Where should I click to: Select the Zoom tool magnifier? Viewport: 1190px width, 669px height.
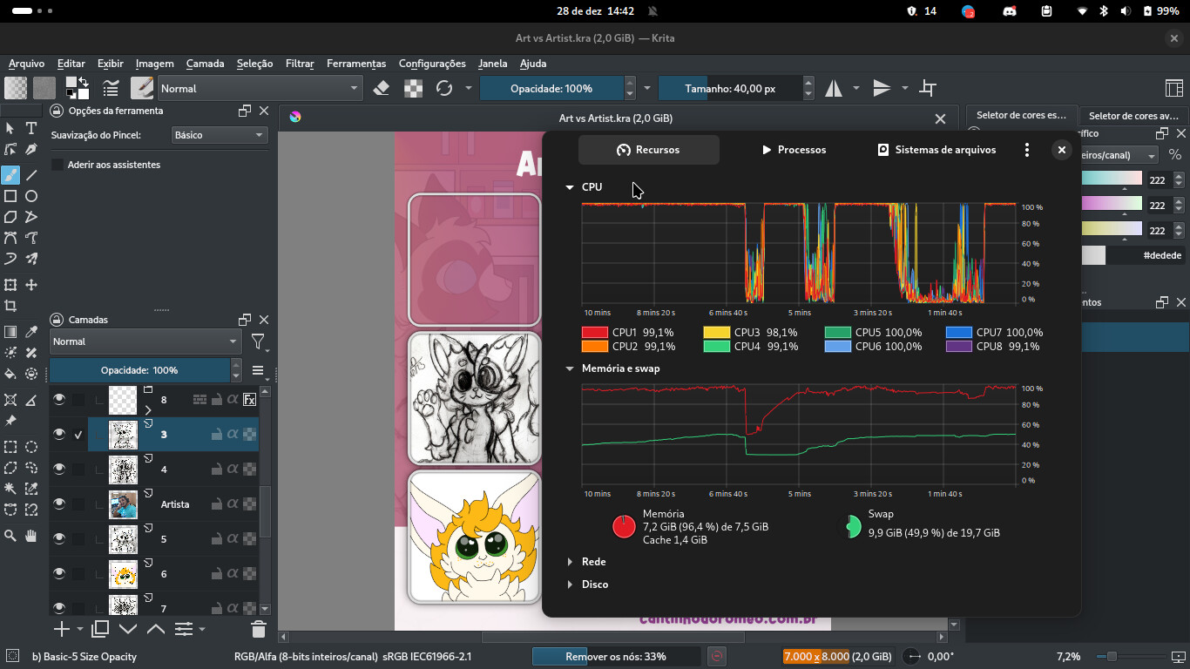[10, 536]
